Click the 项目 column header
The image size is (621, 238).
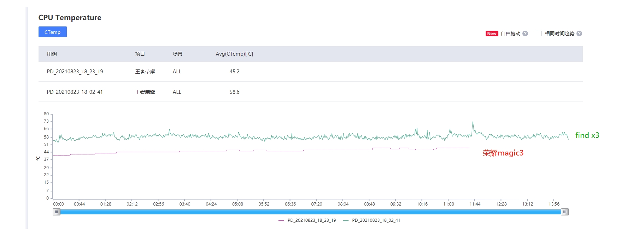click(140, 54)
